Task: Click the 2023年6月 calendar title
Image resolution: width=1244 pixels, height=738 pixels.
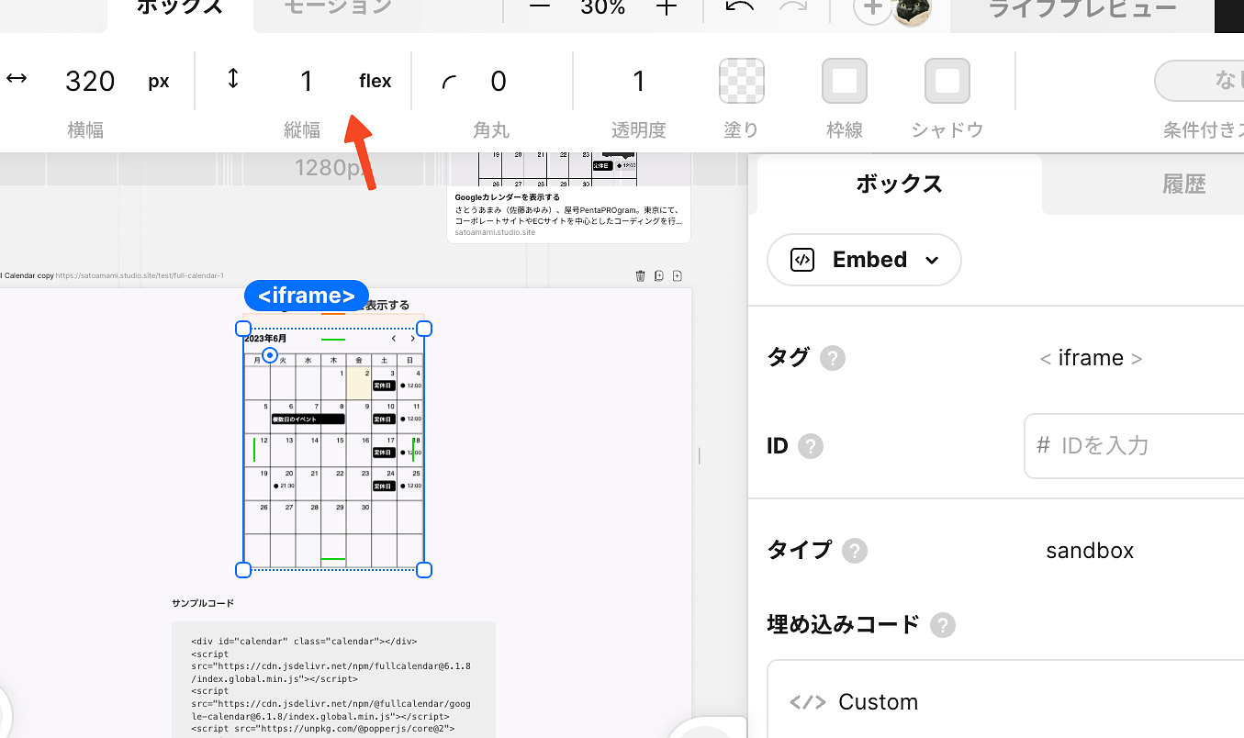Action: pyautogui.click(x=265, y=339)
